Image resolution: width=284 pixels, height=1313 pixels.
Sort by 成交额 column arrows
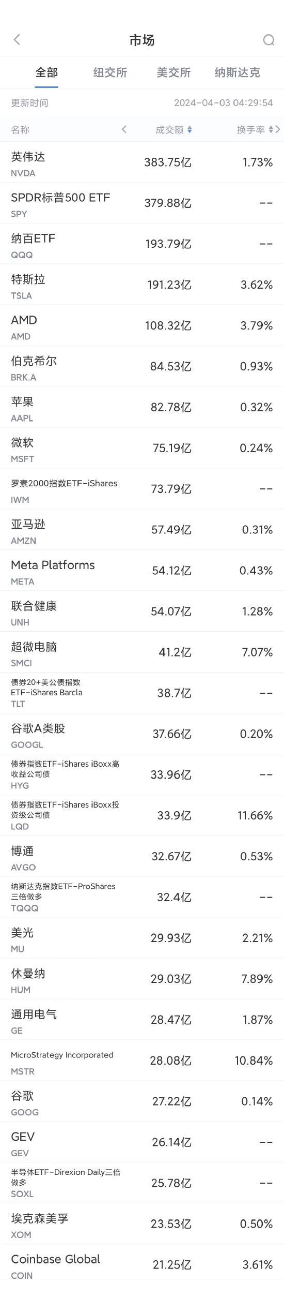190,130
